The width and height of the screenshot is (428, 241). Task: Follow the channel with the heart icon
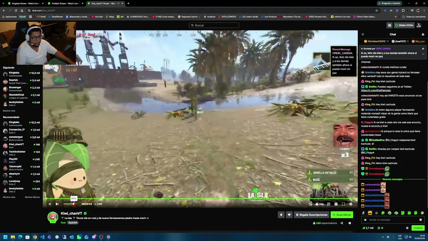click(289, 215)
